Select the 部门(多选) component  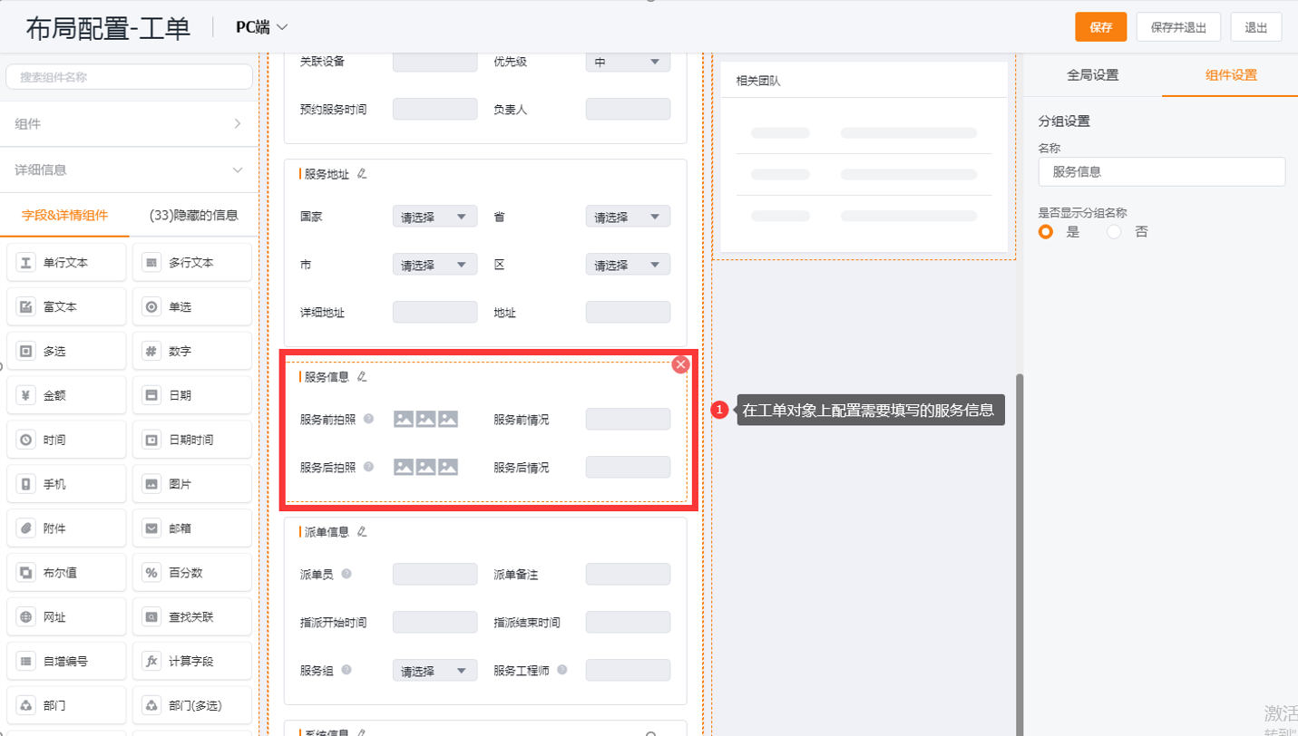click(192, 705)
